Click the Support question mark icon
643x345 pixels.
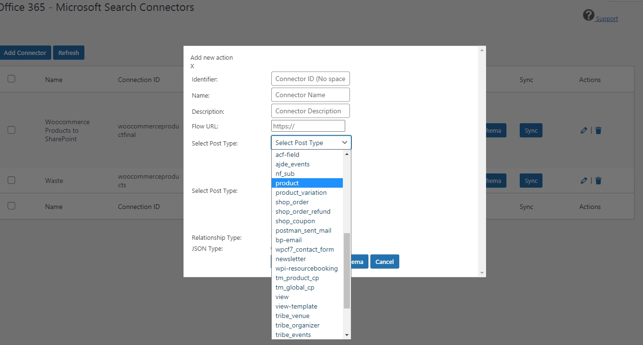point(588,15)
